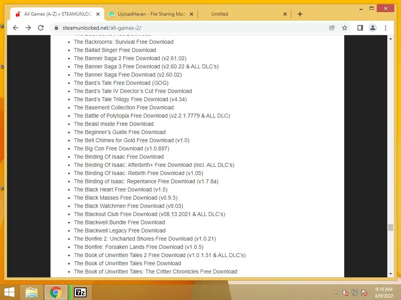401x300 pixels.
Task: Open The Banner Saga 2 link
Action: 130,58
